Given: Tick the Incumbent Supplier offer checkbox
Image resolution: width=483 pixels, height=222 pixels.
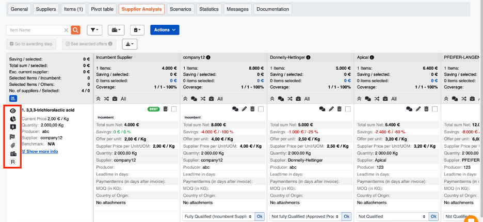Looking at the screenshot, I should (x=174, y=109).
